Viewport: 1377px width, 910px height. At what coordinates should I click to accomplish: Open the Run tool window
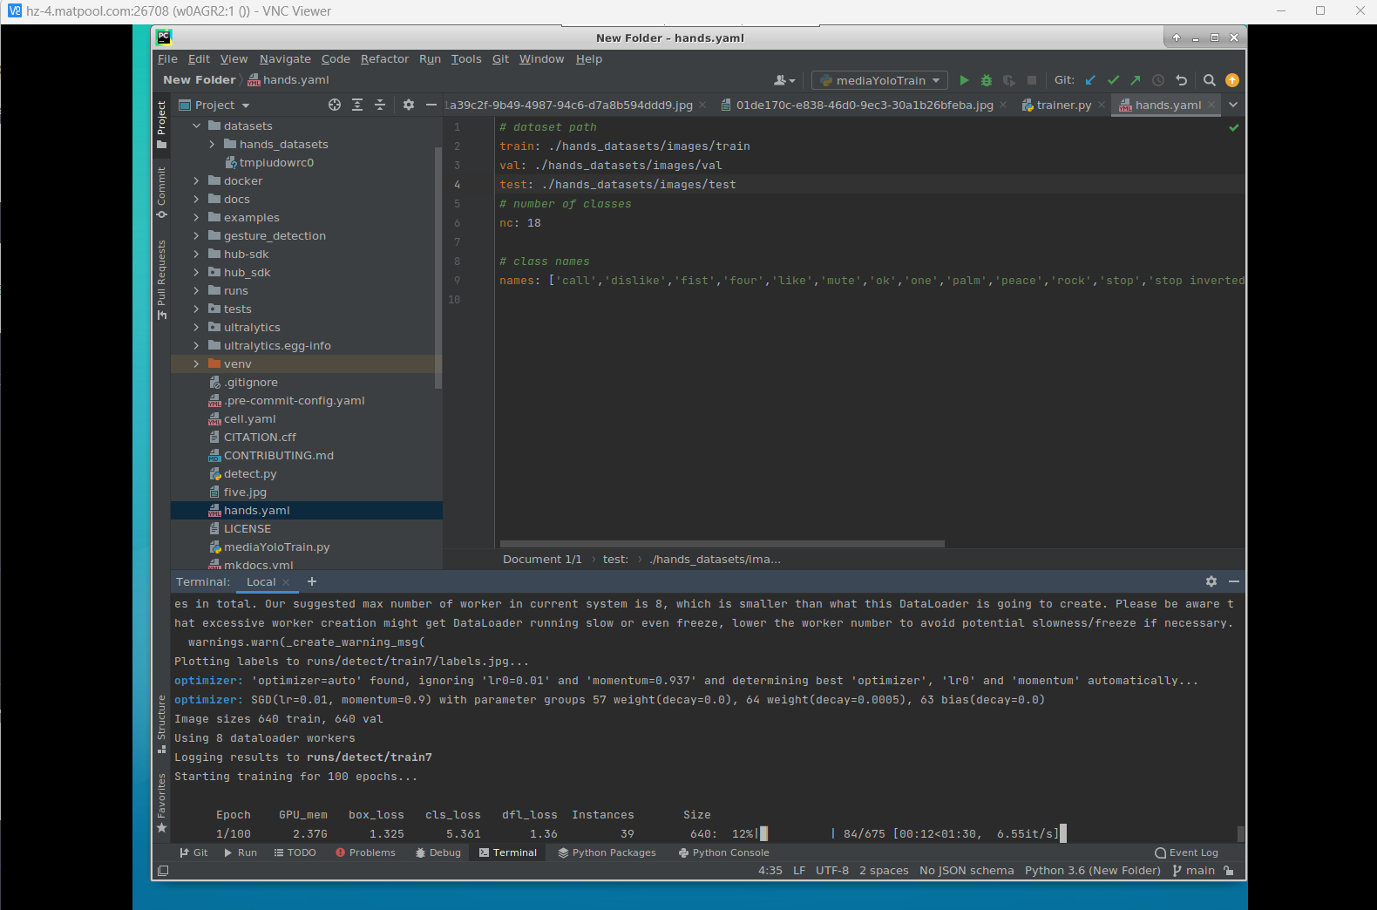241,852
